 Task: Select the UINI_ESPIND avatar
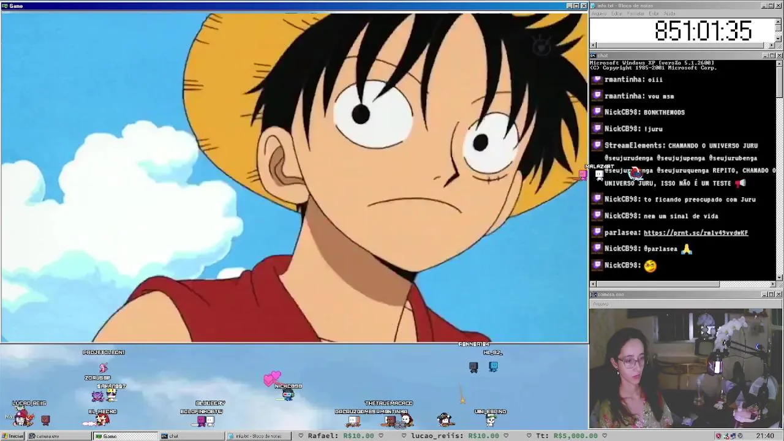491,421
